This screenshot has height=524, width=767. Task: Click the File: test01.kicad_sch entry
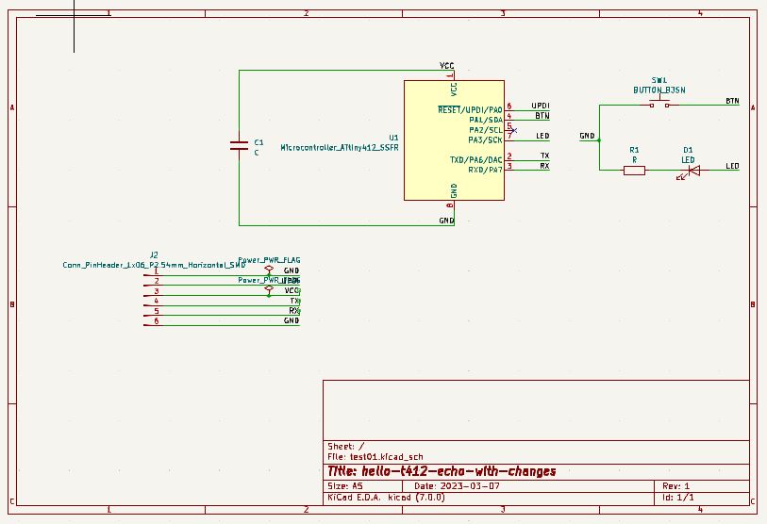pos(375,457)
